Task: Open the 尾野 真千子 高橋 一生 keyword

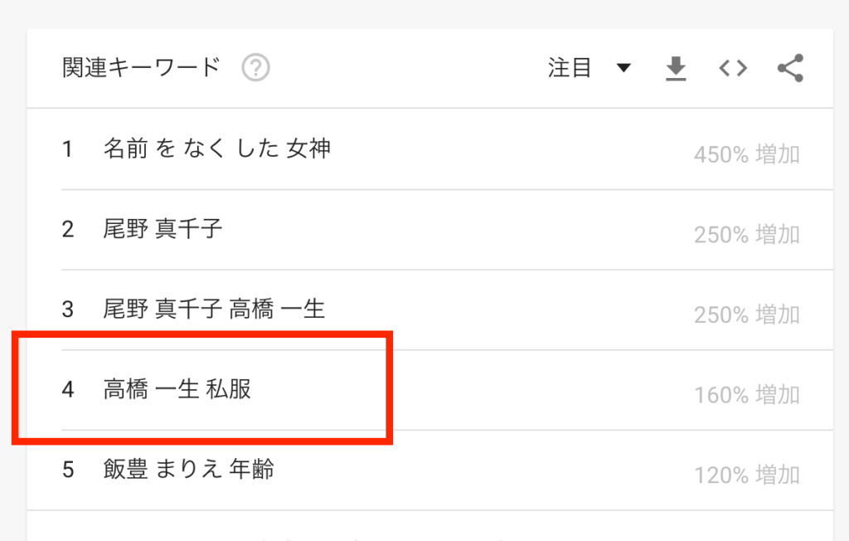Action: pos(214,309)
